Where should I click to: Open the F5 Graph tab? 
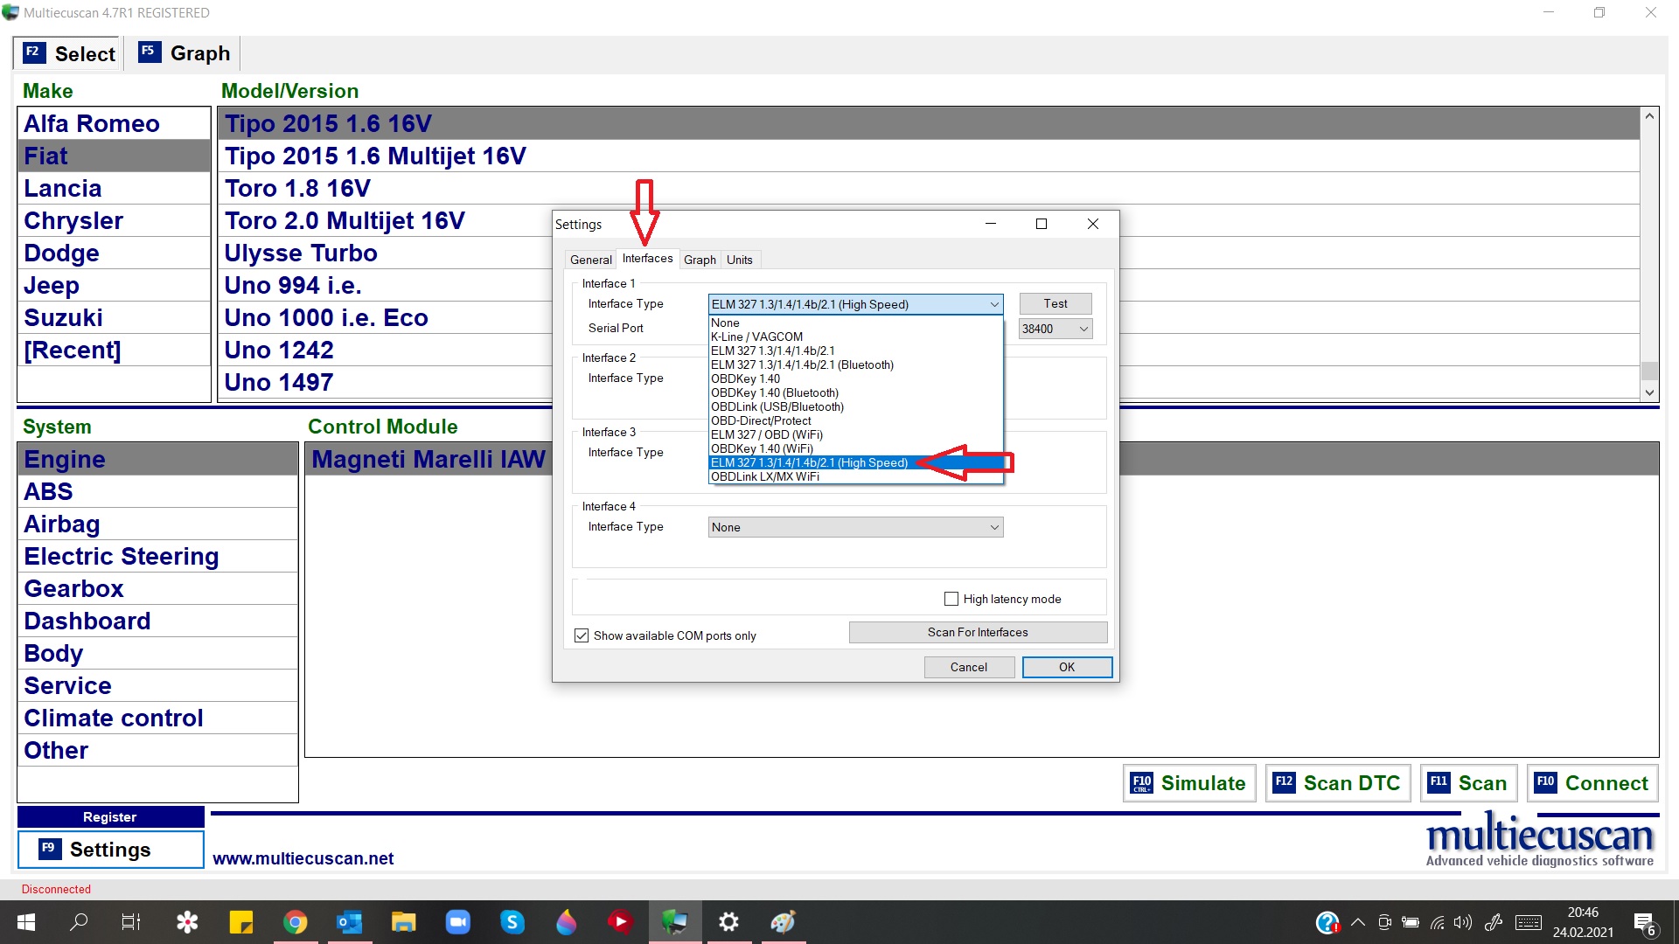point(185,53)
